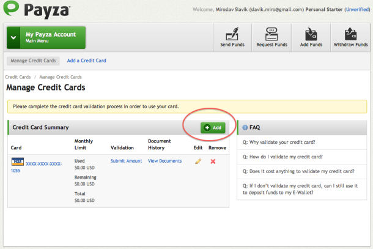This screenshot has height=249, width=373.
Task: Click the Credit Card Summary heading
Action: tap(40, 128)
